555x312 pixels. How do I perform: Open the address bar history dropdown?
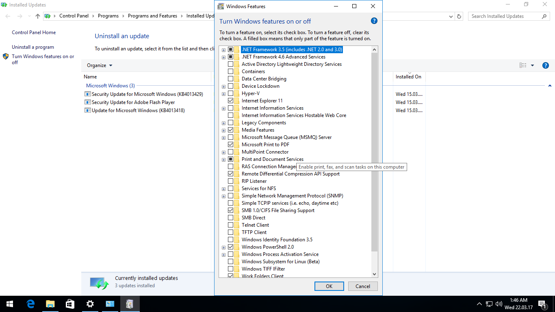pos(451,16)
